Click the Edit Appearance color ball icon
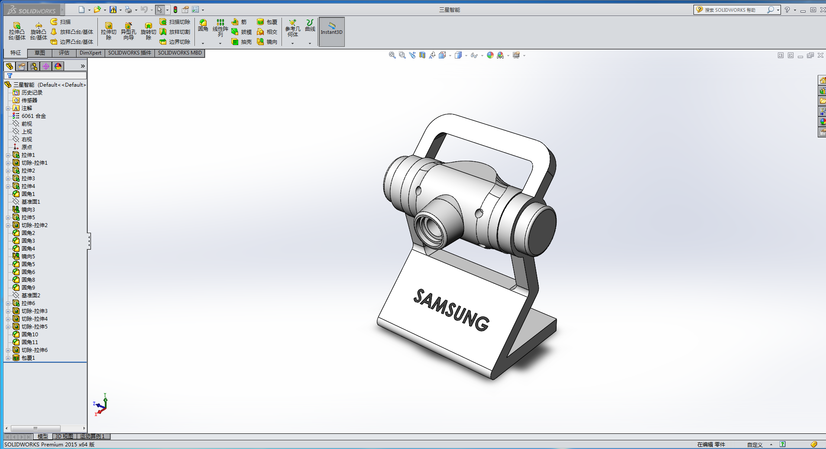Image resolution: width=826 pixels, height=449 pixels. pos(490,55)
